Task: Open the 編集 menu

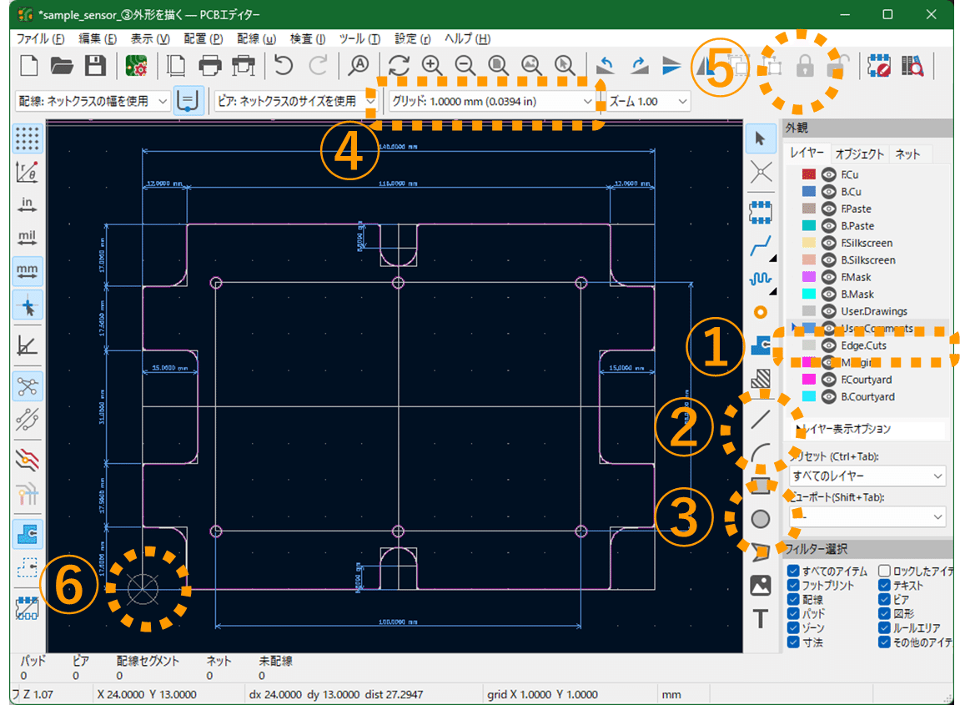Action: click(x=98, y=38)
